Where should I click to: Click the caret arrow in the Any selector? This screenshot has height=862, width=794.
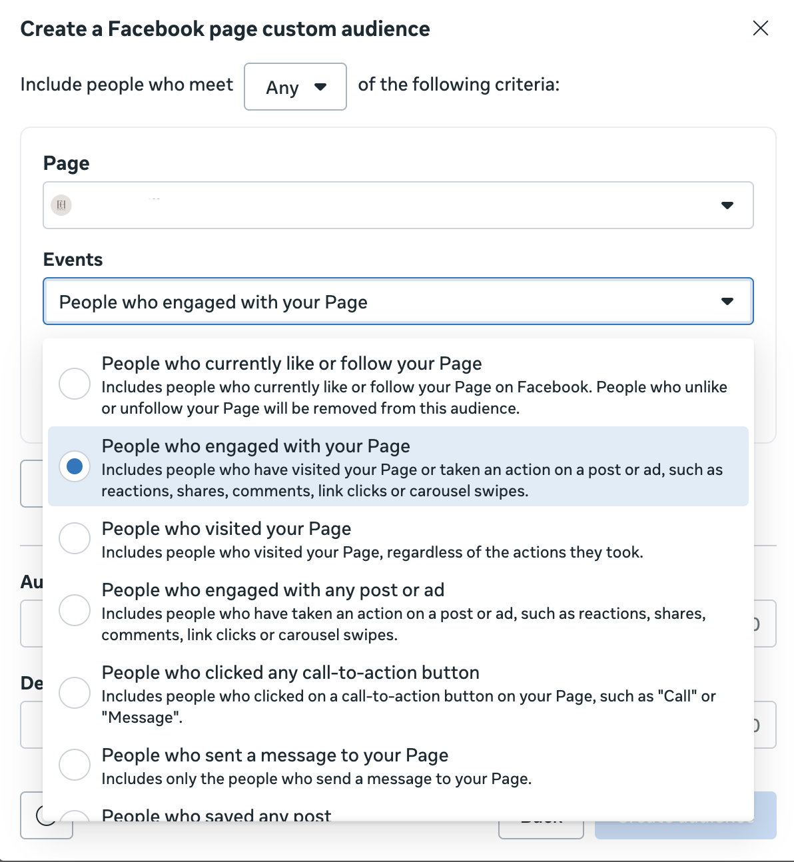[x=320, y=87]
